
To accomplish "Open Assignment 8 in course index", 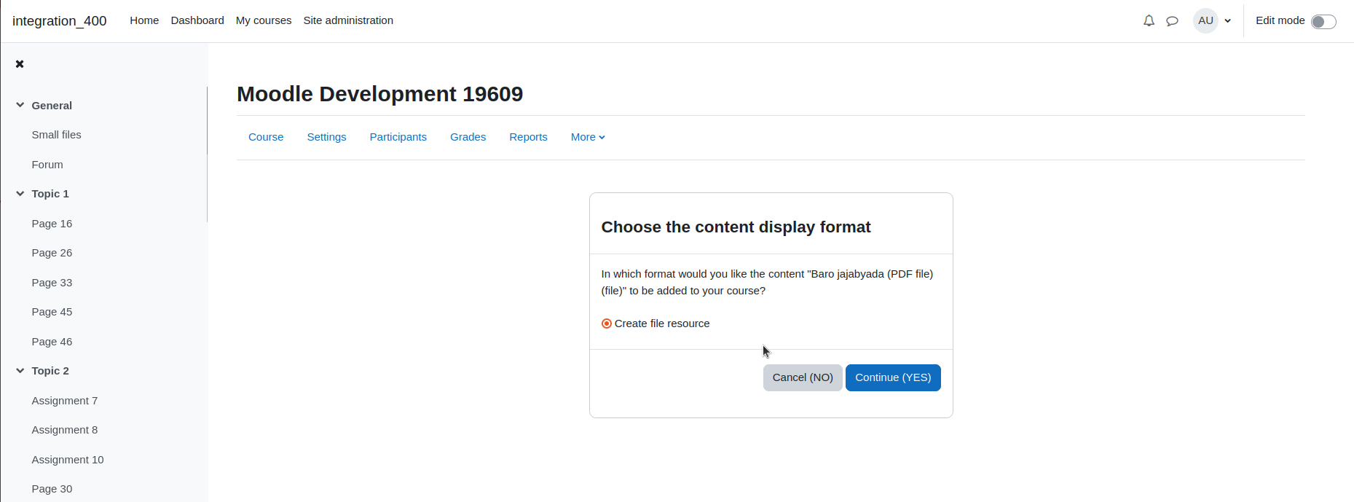I will (64, 430).
